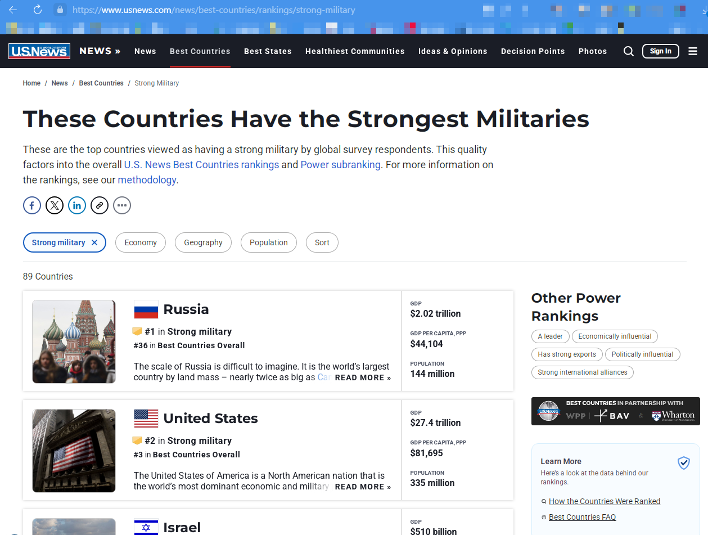
Task: Open the Best Countries FAQ link
Action: click(x=582, y=517)
